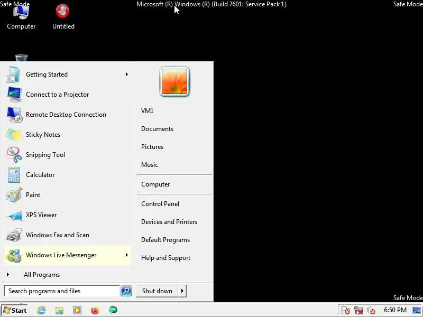Click the green globe taskbar icon
Image resolution: width=423 pixels, height=317 pixels.
tap(113, 310)
